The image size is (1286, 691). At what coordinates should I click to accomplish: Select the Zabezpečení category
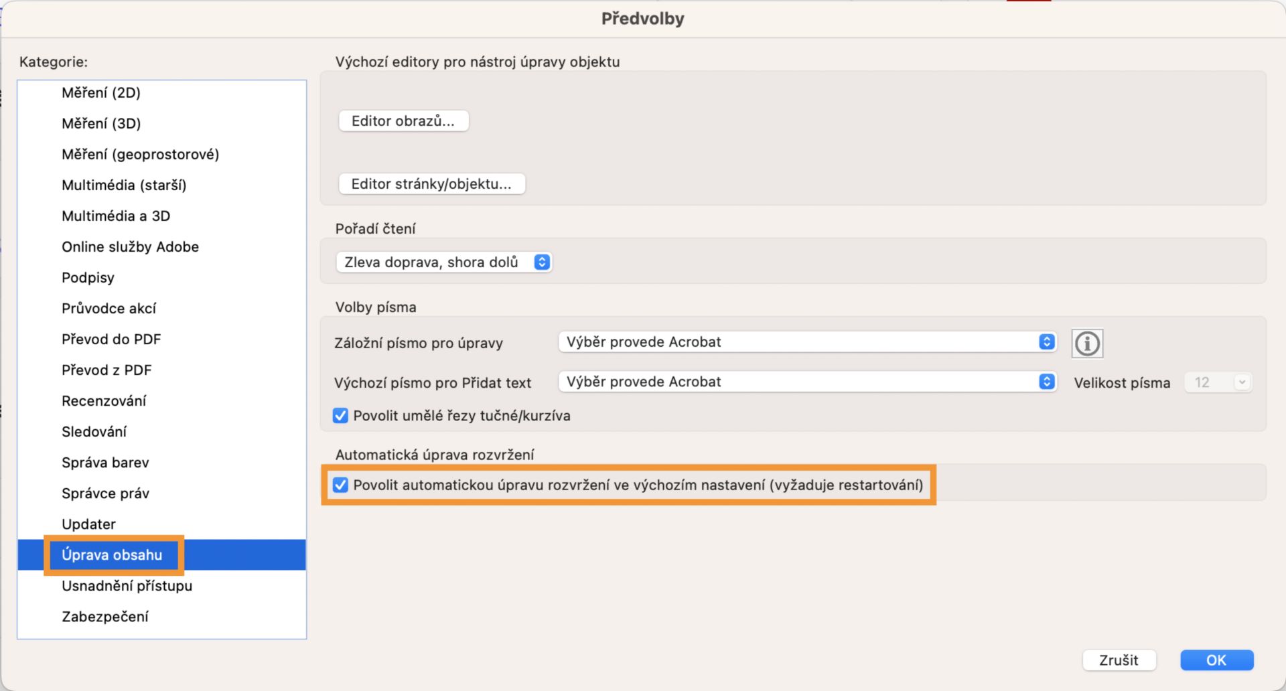(105, 617)
